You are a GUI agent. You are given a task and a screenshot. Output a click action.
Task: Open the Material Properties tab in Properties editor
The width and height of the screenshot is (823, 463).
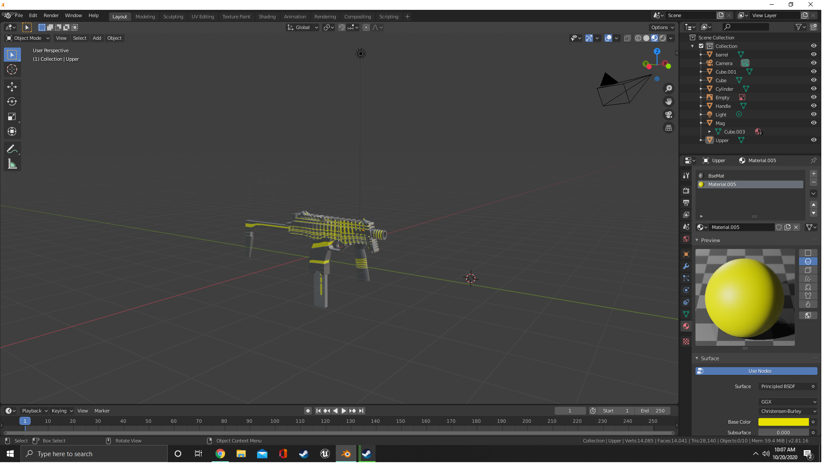[686, 326]
